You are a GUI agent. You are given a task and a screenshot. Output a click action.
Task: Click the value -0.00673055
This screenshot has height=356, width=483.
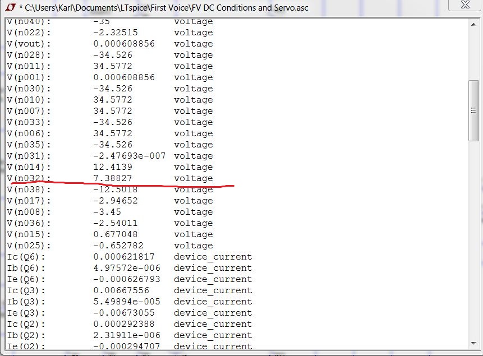[x=124, y=313]
